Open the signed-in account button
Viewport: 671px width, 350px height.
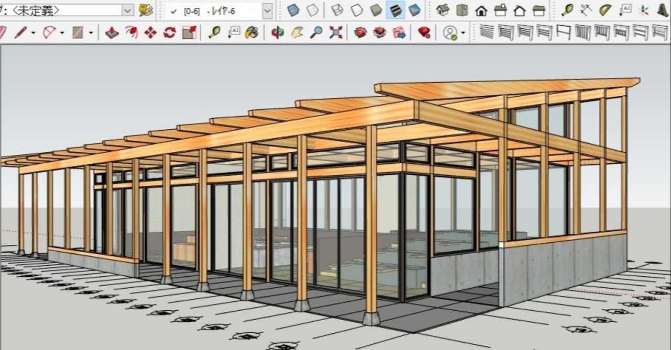(450, 33)
